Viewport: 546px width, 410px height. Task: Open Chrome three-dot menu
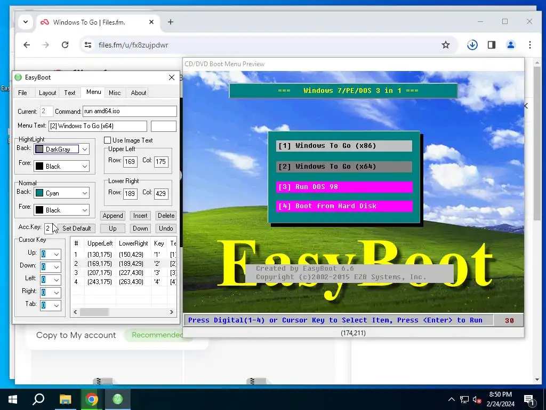529,45
